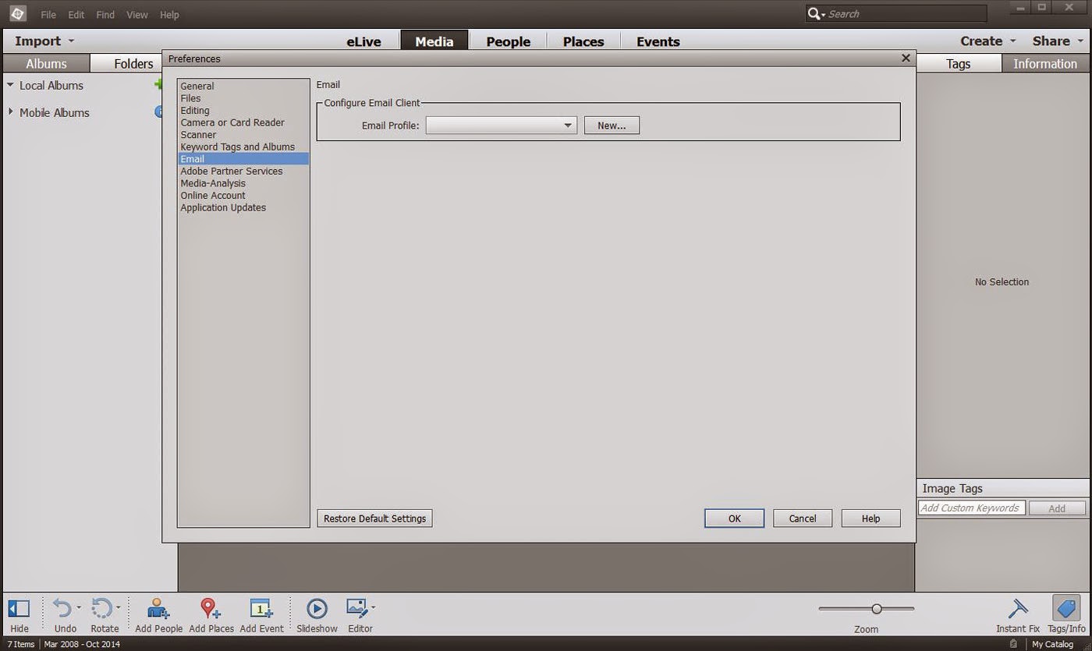Image resolution: width=1092 pixels, height=651 pixels.
Task: Select Email in preferences list
Action: 243,159
